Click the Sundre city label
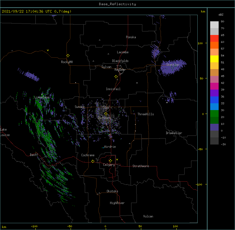 pyautogui.click(x=80, y=107)
